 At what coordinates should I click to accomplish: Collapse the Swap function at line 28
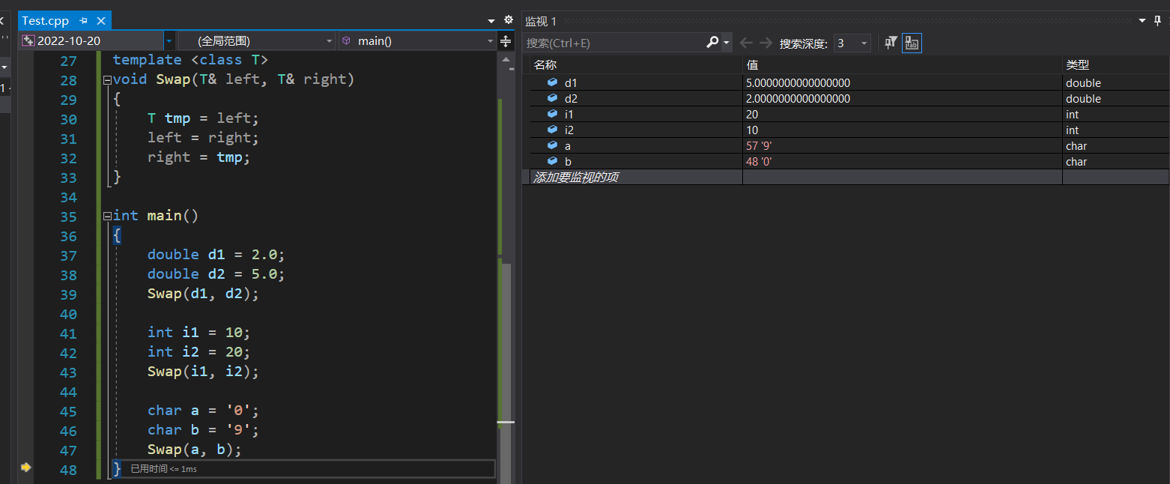click(x=107, y=79)
